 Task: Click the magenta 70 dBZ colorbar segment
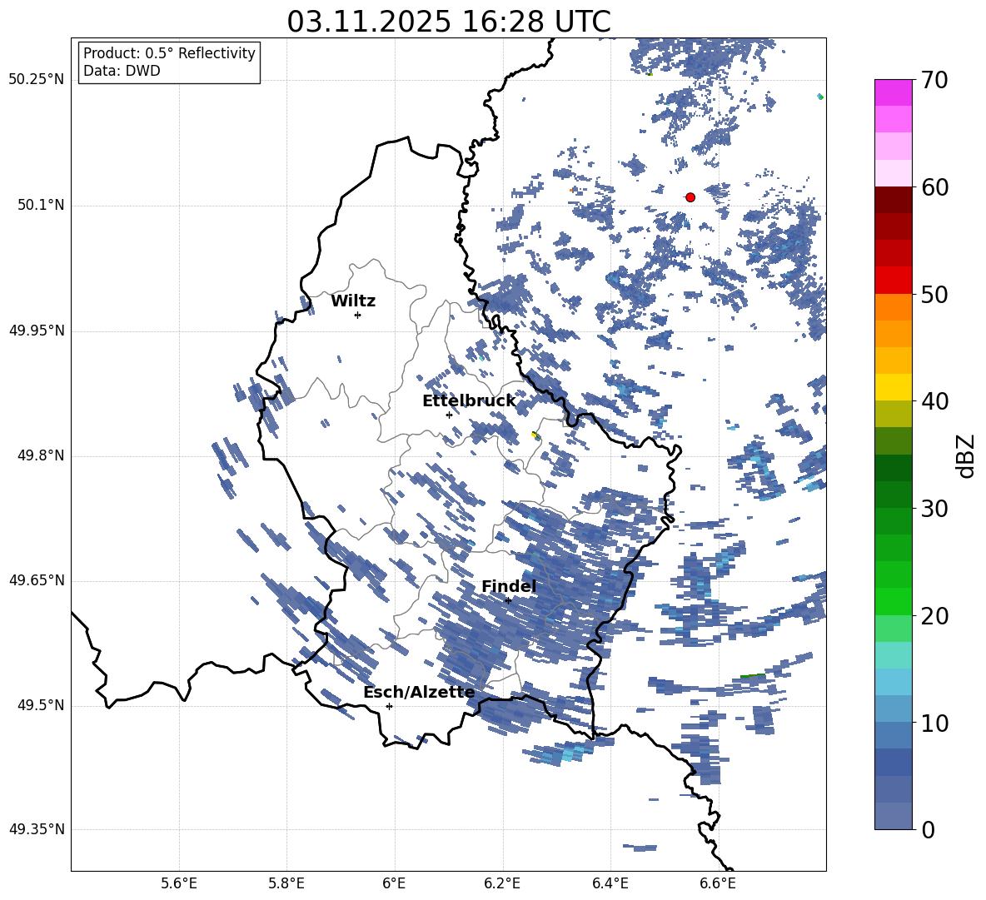[x=893, y=92]
